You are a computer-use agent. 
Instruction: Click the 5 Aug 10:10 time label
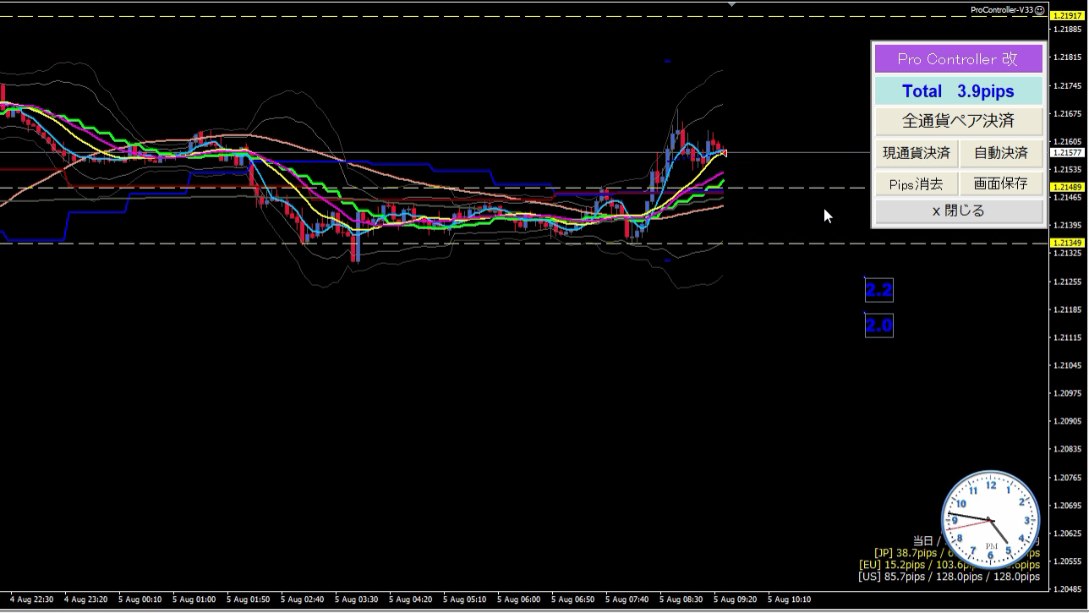coord(789,599)
